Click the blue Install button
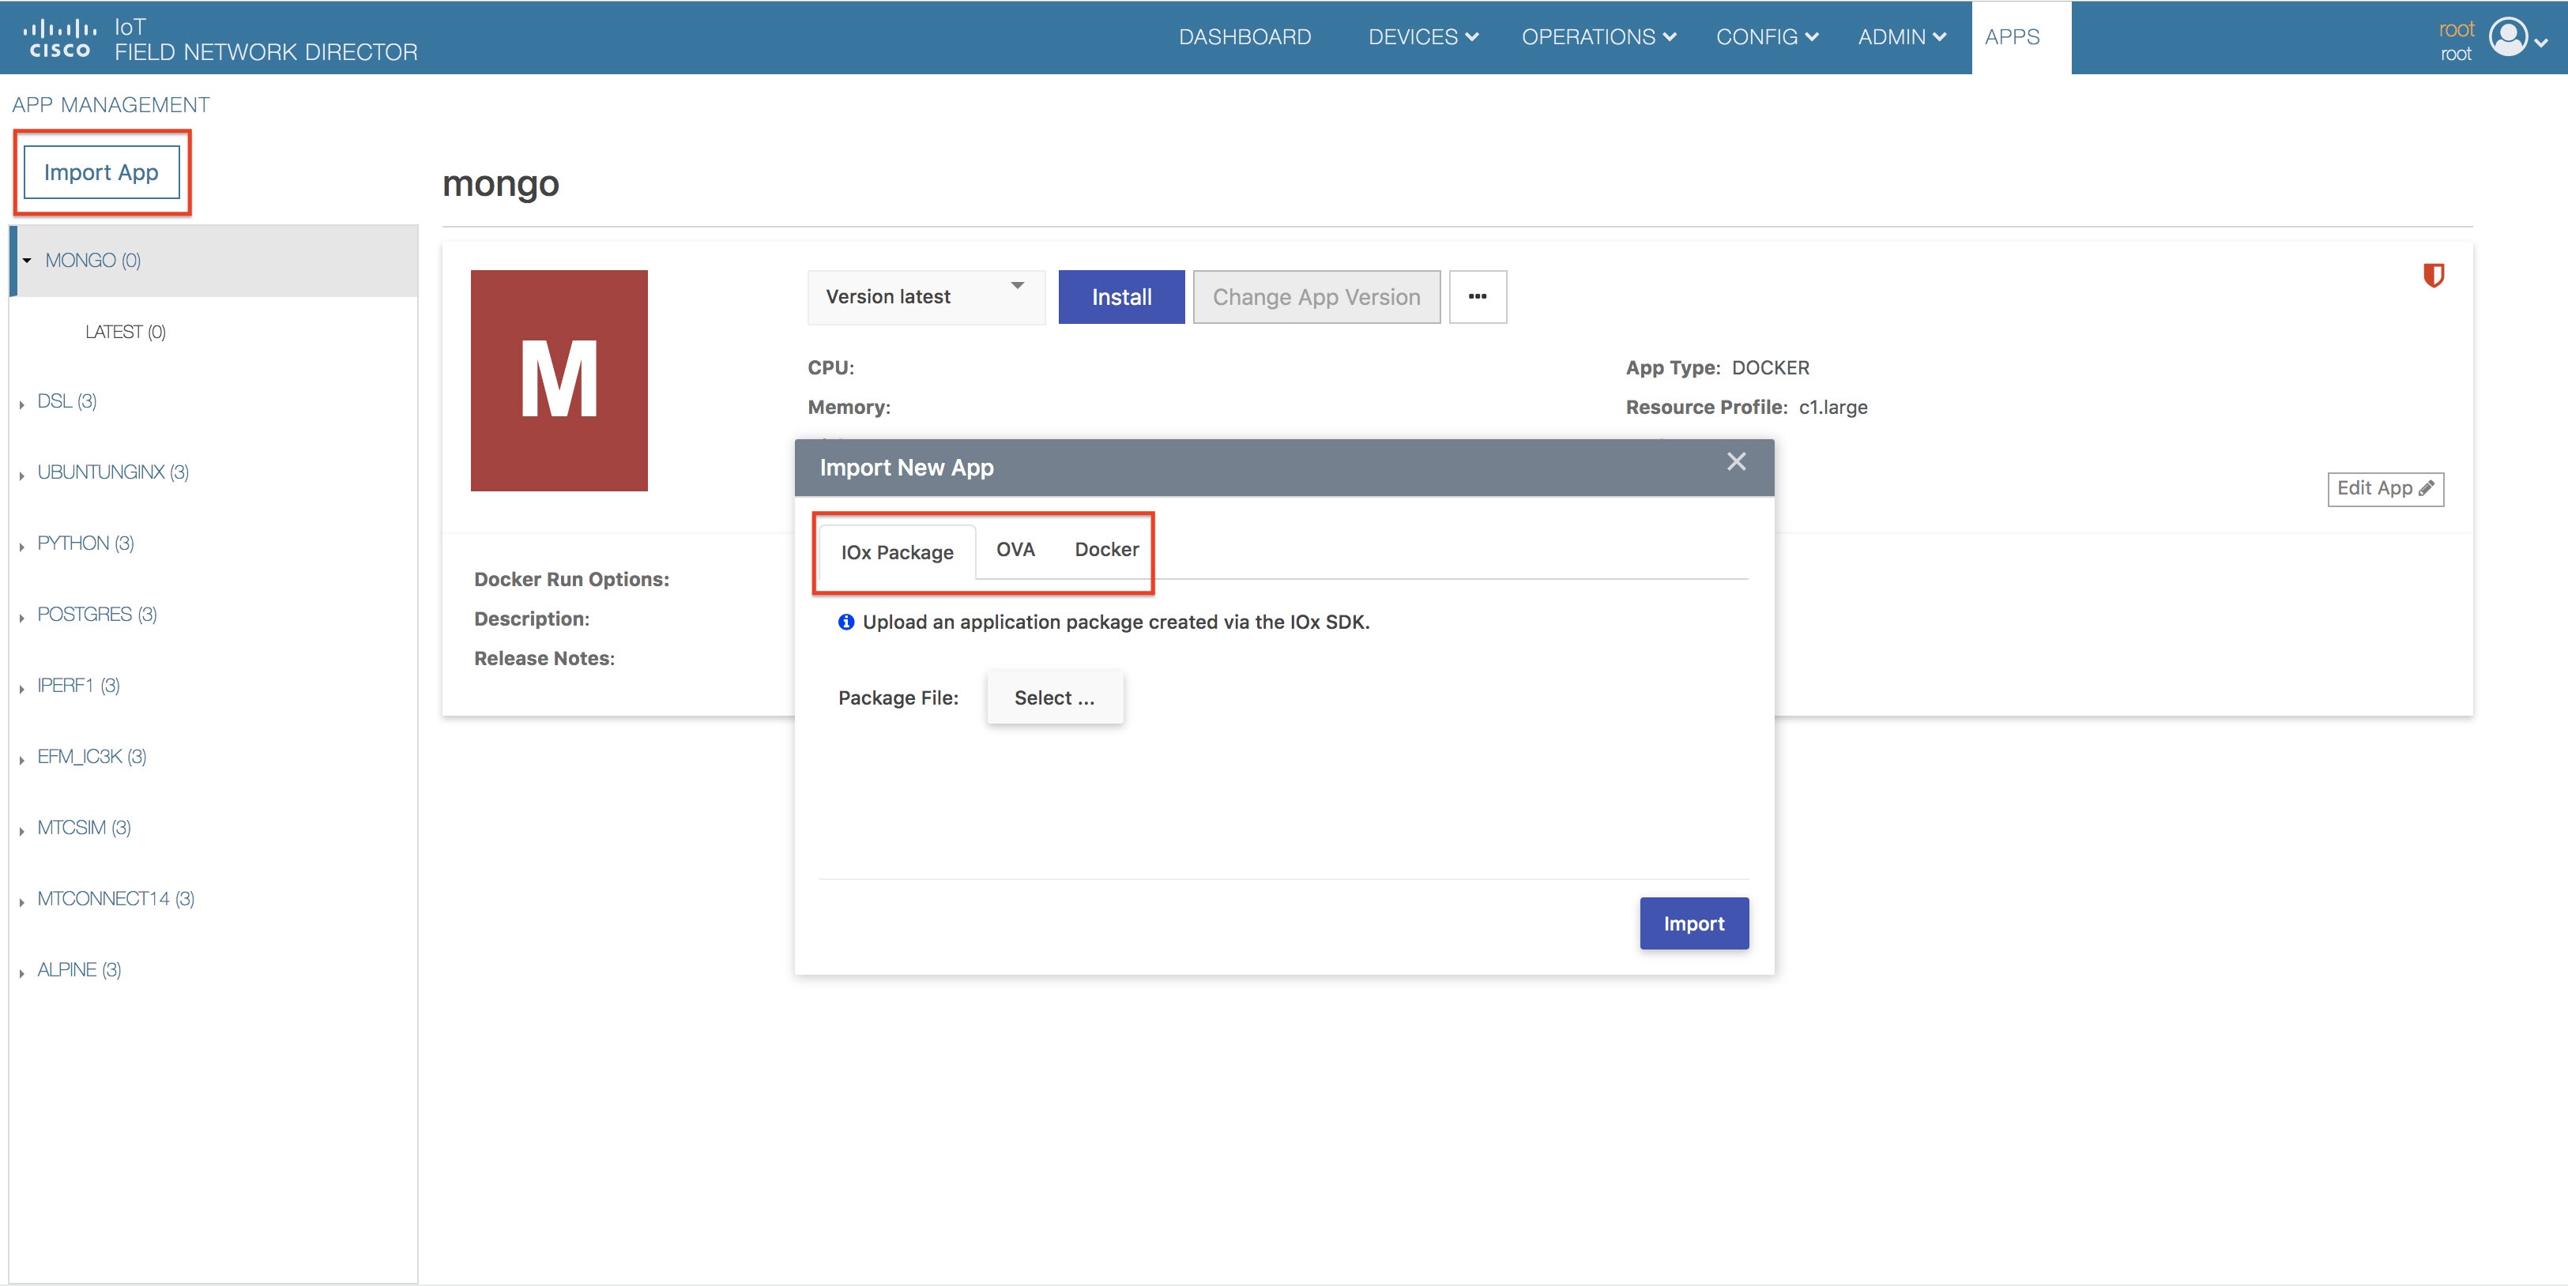The image size is (2568, 1286). click(x=1121, y=297)
